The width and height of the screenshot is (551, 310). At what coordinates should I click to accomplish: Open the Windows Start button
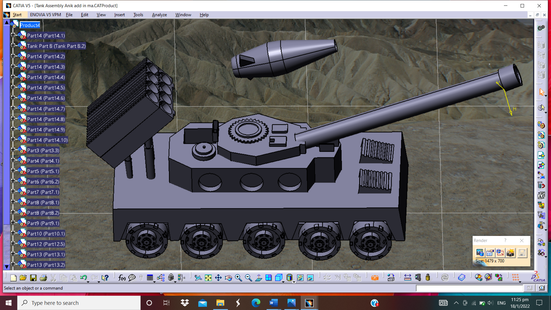(x=9, y=303)
